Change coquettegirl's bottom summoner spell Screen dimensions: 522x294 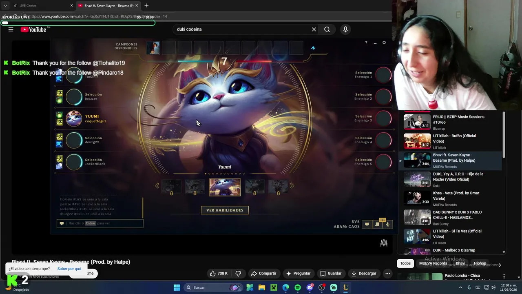pyautogui.click(x=60, y=122)
